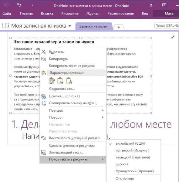Screen dimensions: 179x182
Task: Choose Скопировать ссылку на абзац
Action: (73, 103)
